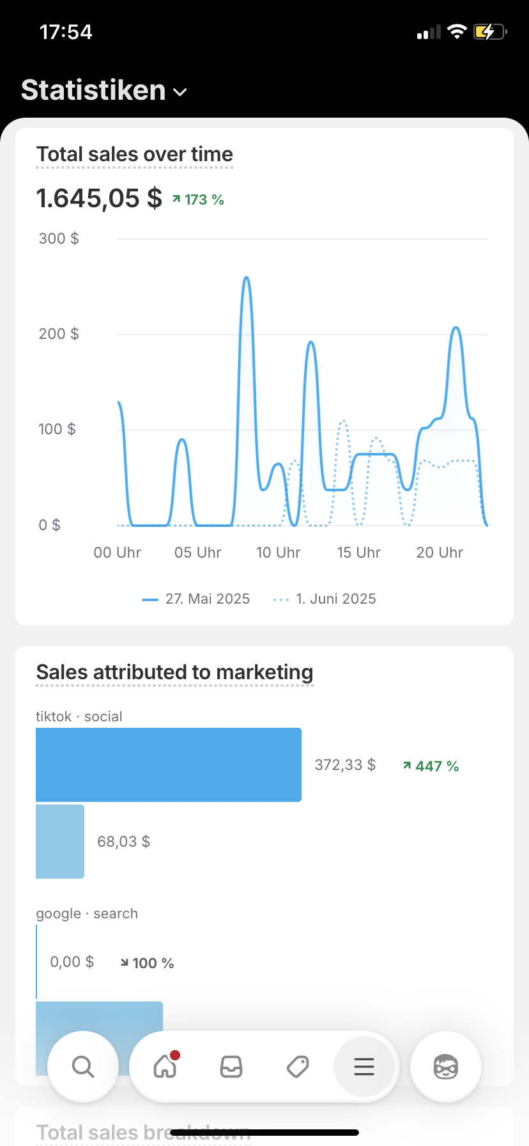Tap the 447 % increase indicator
The image size is (529, 1146).
tap(431, 766)
